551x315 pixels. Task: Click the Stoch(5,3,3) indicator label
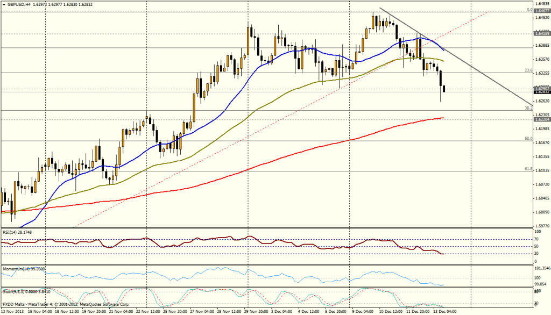point(27,290)
